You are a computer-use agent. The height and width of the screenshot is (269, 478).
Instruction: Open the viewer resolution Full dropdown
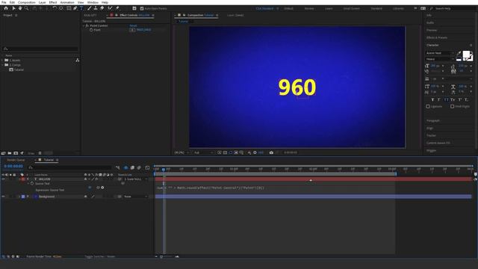[203, 152]
